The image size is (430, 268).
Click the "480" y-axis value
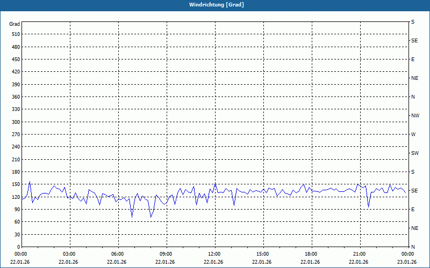16,47
